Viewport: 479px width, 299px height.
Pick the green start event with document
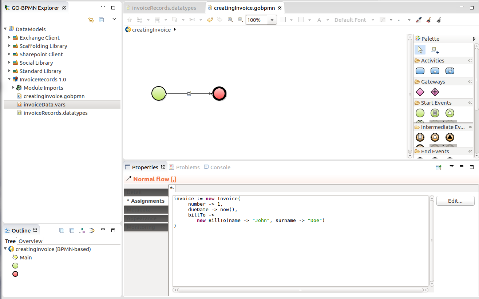point(435,113)
